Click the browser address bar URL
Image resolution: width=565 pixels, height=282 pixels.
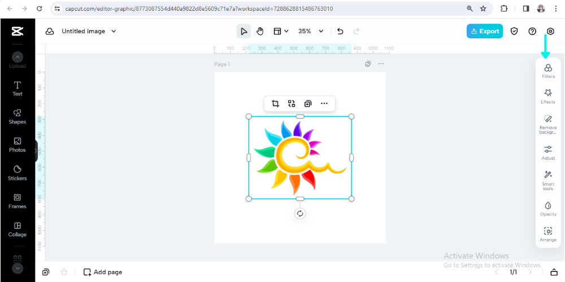(199, 8)
